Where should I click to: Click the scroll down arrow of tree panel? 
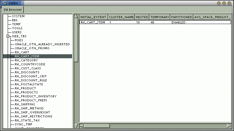(76, 126)
